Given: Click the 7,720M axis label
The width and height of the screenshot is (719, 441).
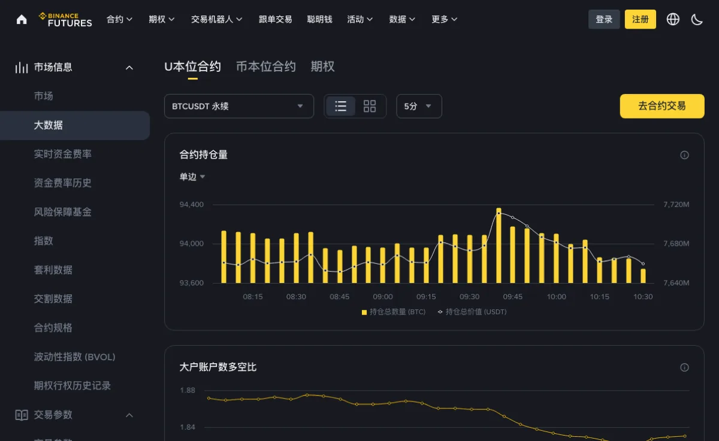Looking at the screenshot, I should tap(676, 205).
